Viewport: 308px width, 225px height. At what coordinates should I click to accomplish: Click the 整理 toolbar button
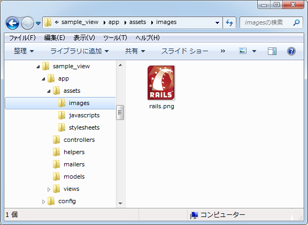pyautogui.click(x=24, y=51)
